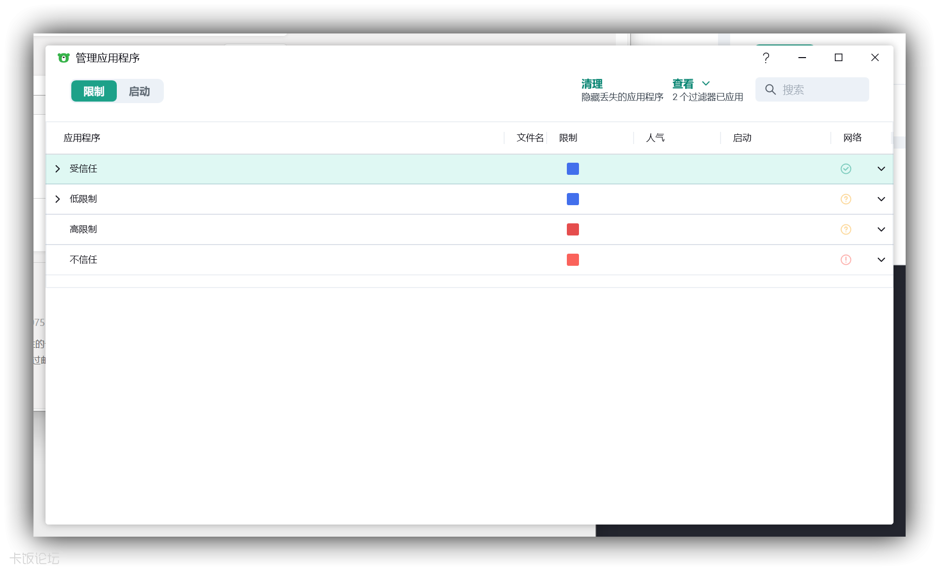Open the dropdown arrow on 不信任 row
Viewport: 939px width, 570px height.
(x=881, y=260)
